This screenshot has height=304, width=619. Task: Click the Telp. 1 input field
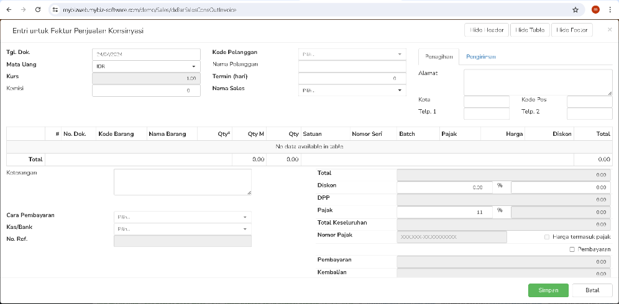[x=487, y=114]
